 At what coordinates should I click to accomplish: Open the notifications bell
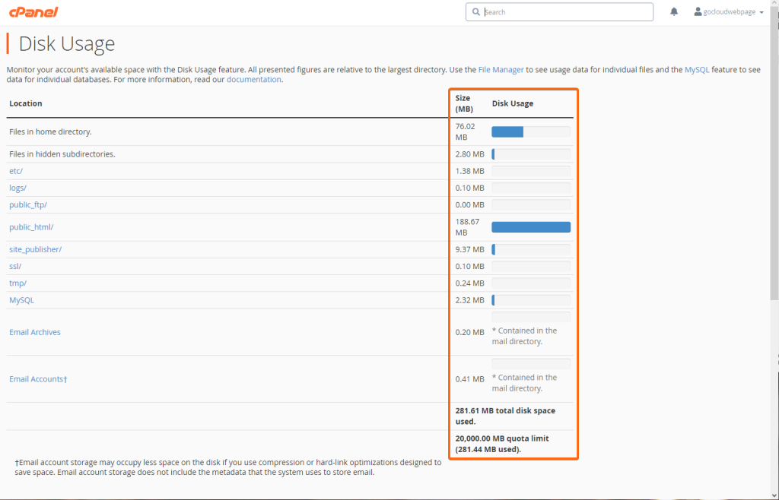[x=672, y=11]
